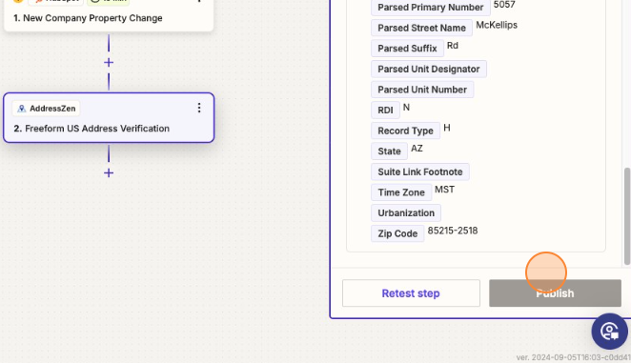Click Retest step button
Image resolution: width=631 pixels, height=363 pixels.
[411, 293]
